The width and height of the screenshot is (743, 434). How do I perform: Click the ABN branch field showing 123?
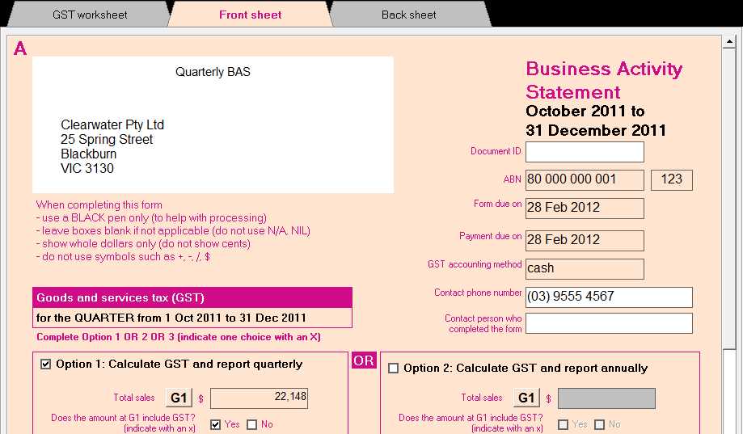point(671,180)
